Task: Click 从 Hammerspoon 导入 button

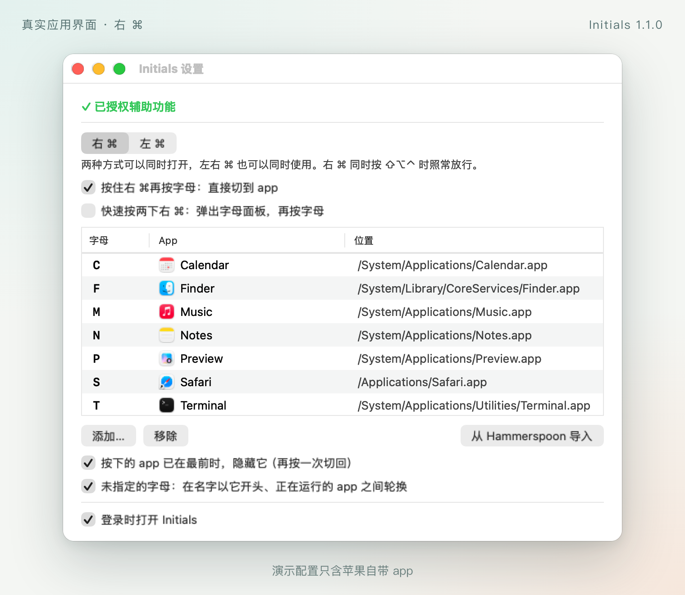Action: (x=532, y=436)
